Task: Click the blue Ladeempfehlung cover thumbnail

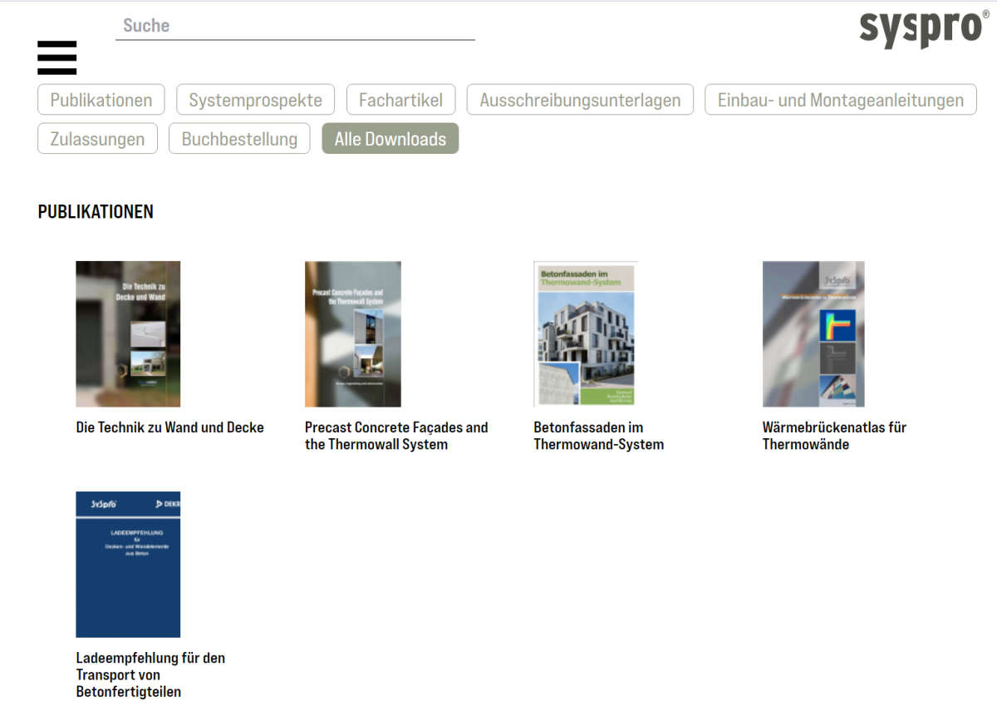Action: [128, 564]
